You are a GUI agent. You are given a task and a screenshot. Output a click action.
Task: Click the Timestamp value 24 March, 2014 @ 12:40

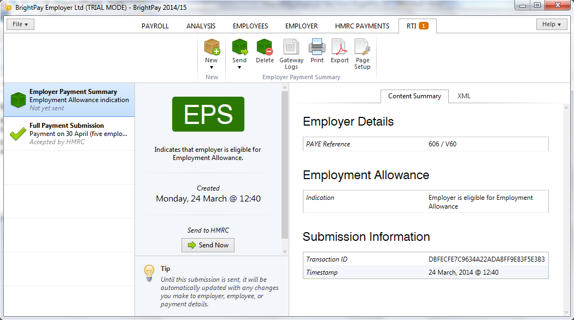tap(464, 272)
